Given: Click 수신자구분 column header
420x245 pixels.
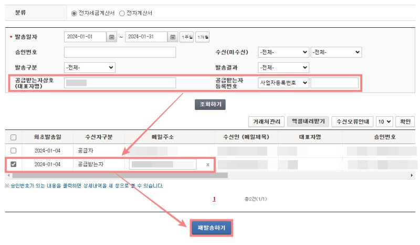Looking at the screenshot, I should [99, 137].
